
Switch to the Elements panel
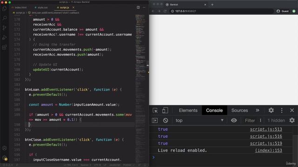(x=188, y=110)
